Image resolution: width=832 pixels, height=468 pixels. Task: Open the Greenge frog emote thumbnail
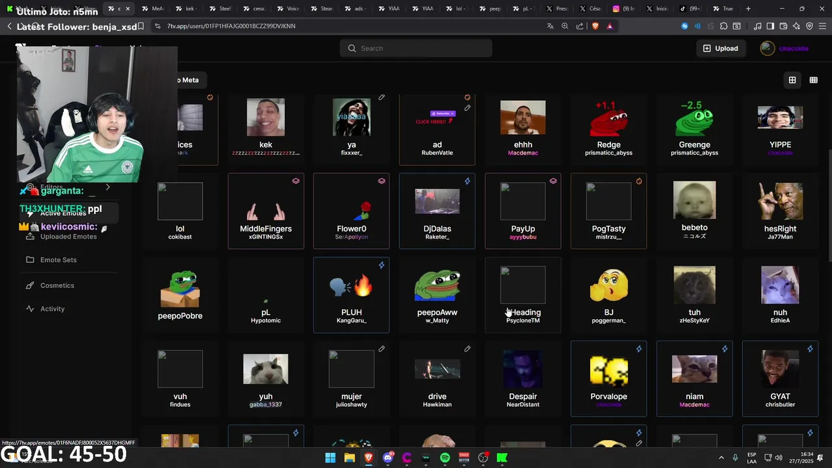[694, 118]
